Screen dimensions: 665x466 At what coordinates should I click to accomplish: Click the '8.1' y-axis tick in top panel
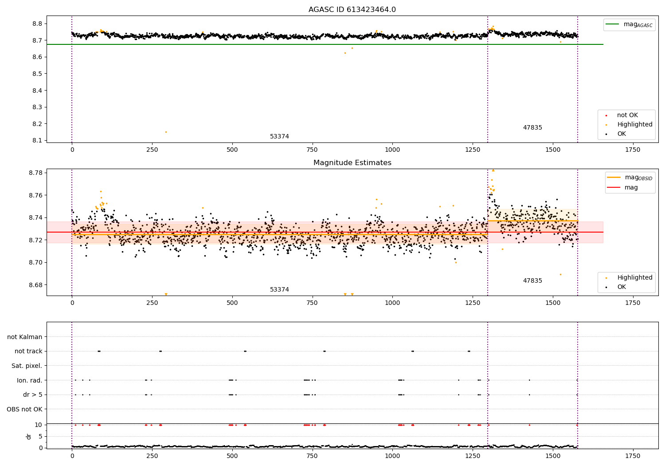pyautogui.click(x=37, y=141)
